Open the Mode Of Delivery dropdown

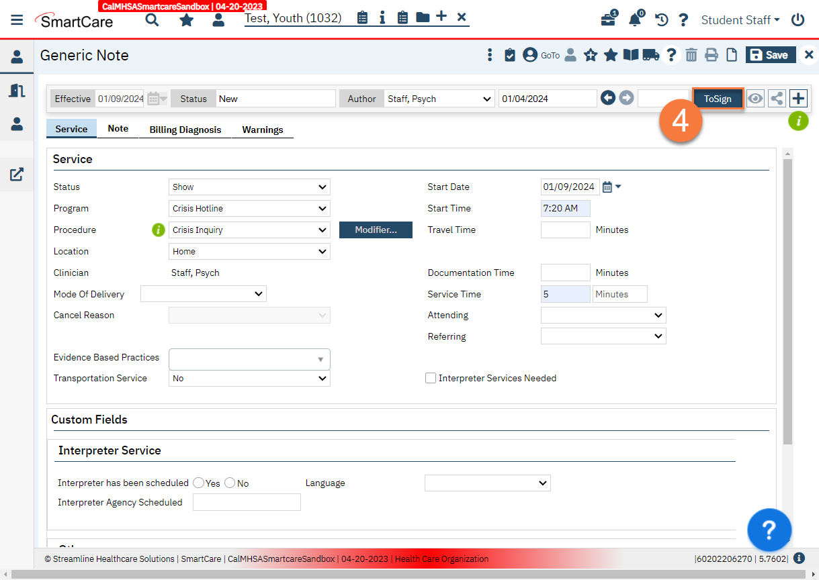(x=204, y=293)
